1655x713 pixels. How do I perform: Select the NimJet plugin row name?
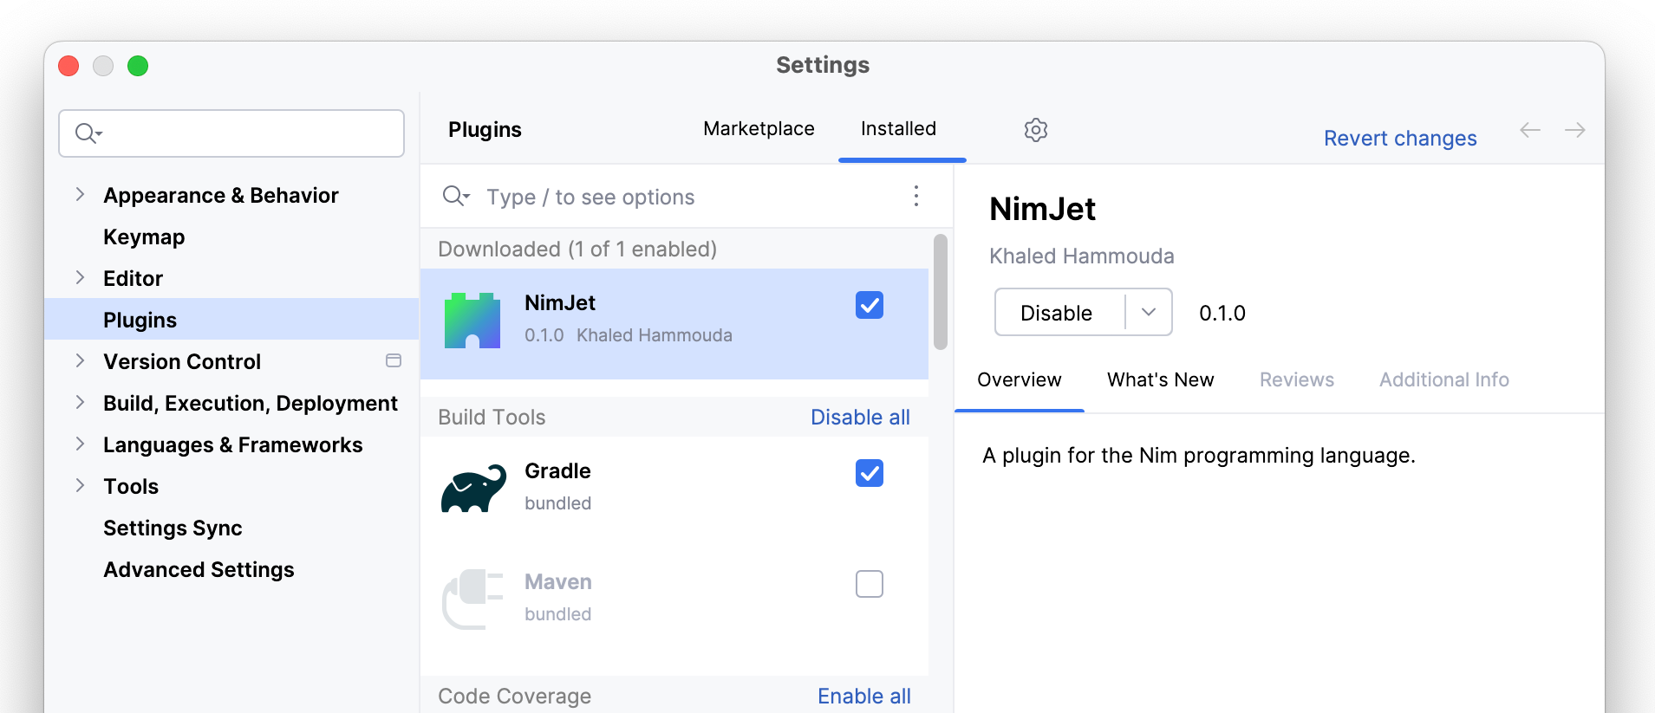coord(560,303)
